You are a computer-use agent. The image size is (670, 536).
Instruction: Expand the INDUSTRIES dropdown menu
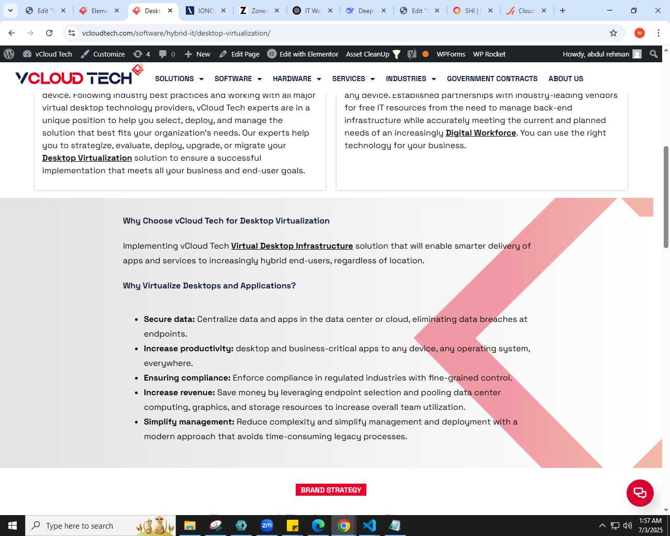(x=411, y=79)
